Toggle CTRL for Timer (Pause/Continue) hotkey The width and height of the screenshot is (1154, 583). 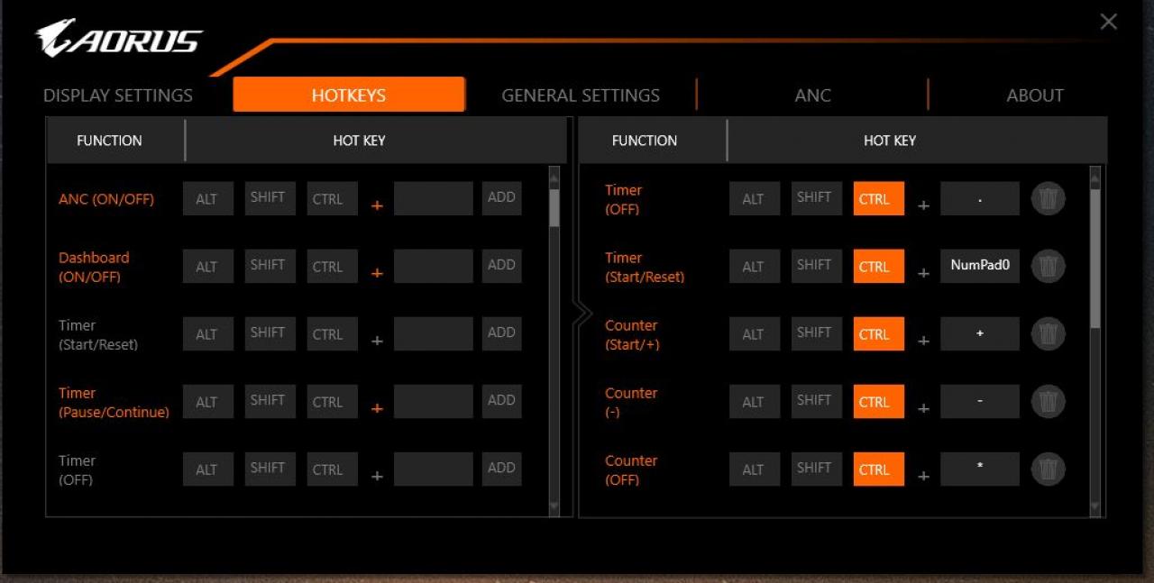[x=332, y=402]
